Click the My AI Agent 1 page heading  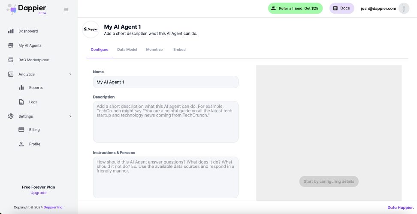click(x=122, y=27)
